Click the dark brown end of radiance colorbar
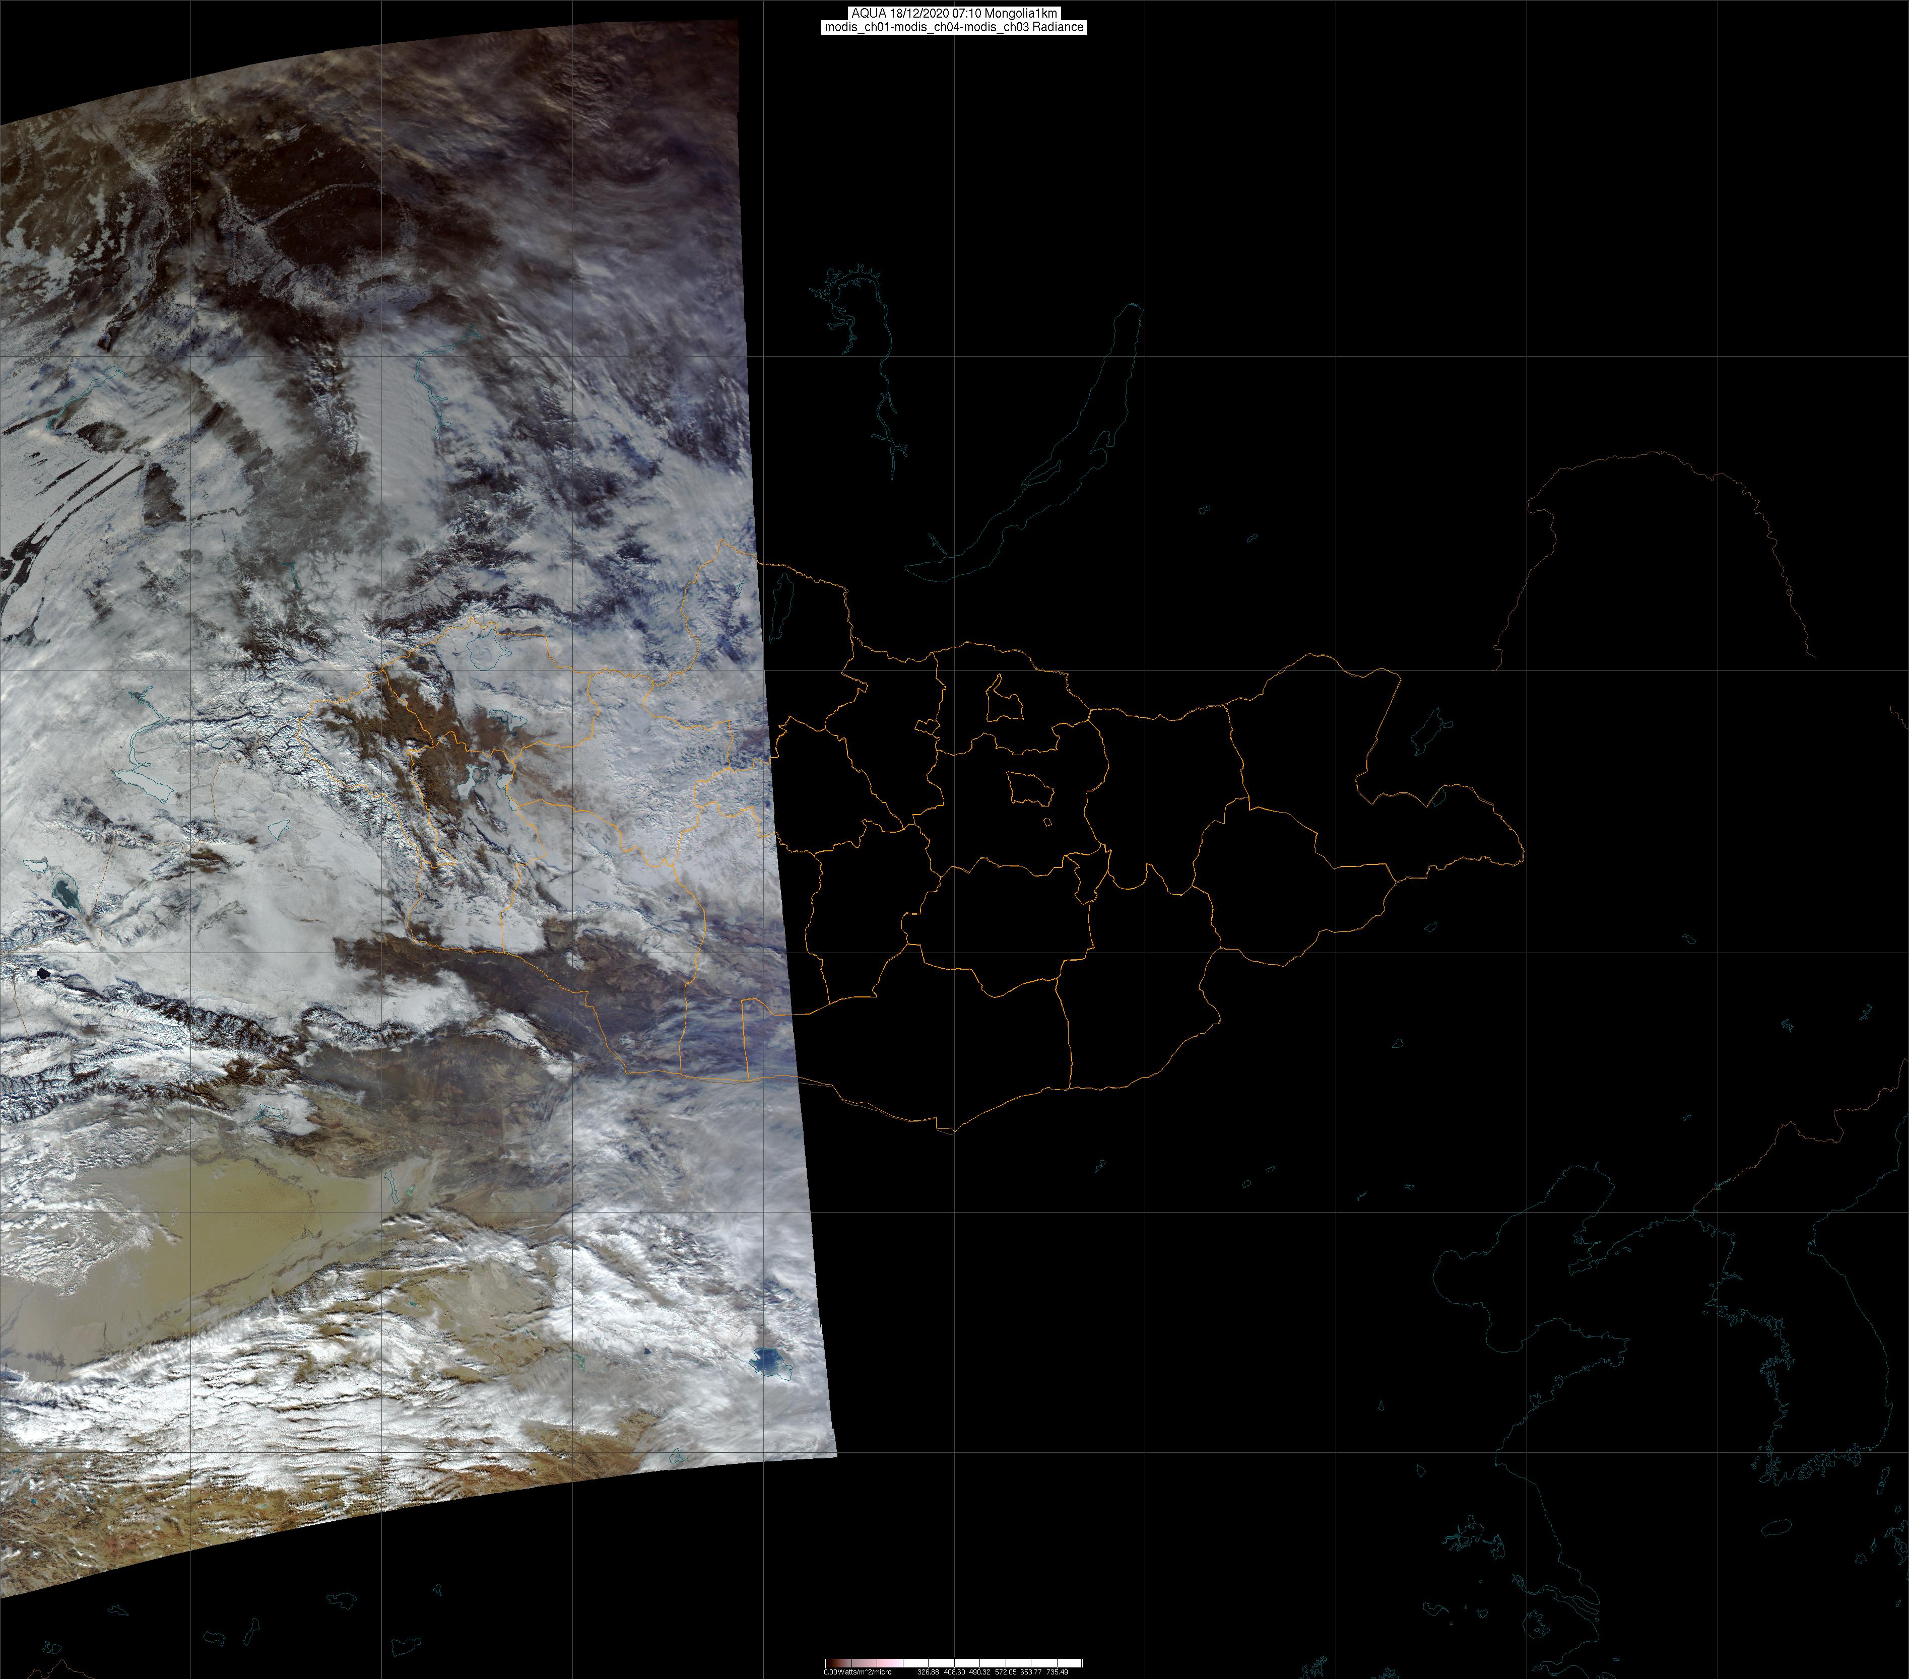Screen dimensions: 1909x1679 pos(830,1663)
